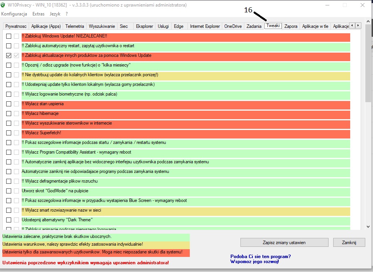Check 'Udostepnij alternatywny Dark Theme' checkbox
Screen dimensions: 373x272
[9, 220]
